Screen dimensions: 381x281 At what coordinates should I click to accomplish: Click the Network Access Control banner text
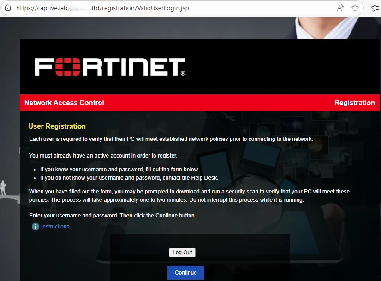[x=64, y=103]
